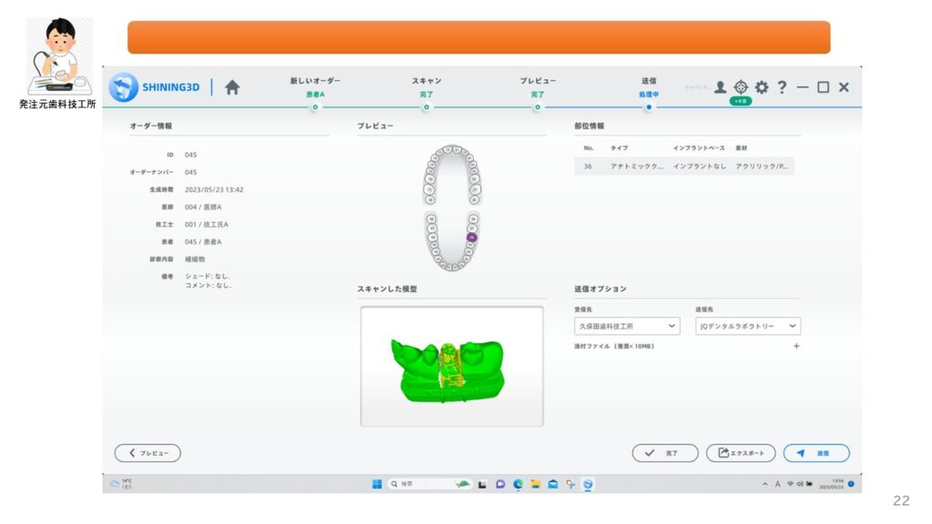Click the crosshair calibration icon
Viewport: 932px width, 524px height.
[741, 87]
